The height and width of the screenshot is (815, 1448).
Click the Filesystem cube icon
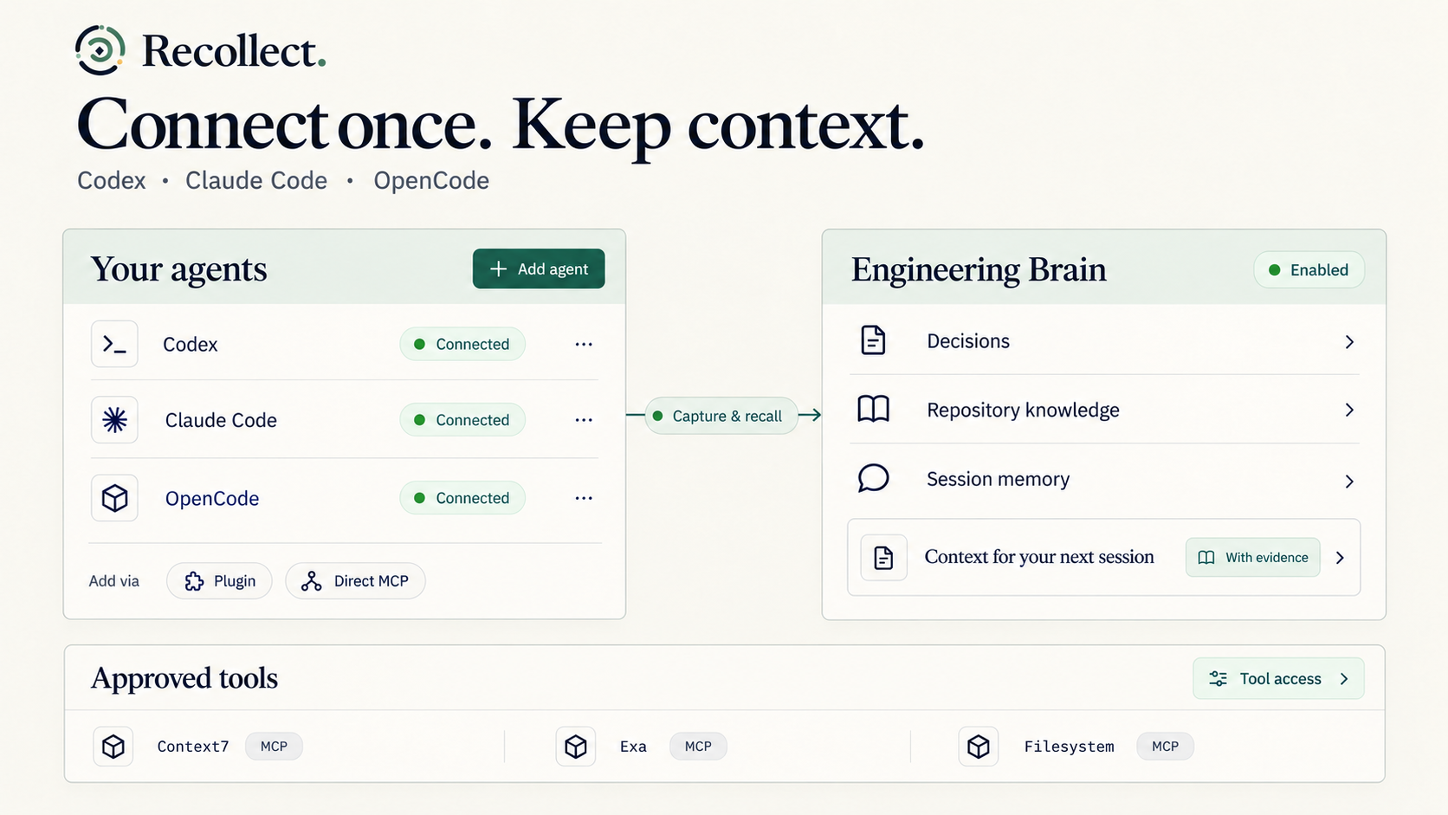click(979, 747)
